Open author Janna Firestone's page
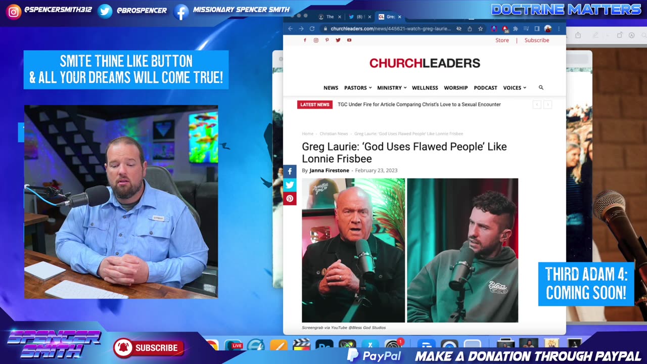Image resolution: width=647 pixels, height=364 pixels. click(x=329, y=170)
